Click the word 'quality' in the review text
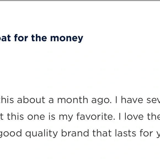This screenshot has height=160, width=160. (42, 134)
